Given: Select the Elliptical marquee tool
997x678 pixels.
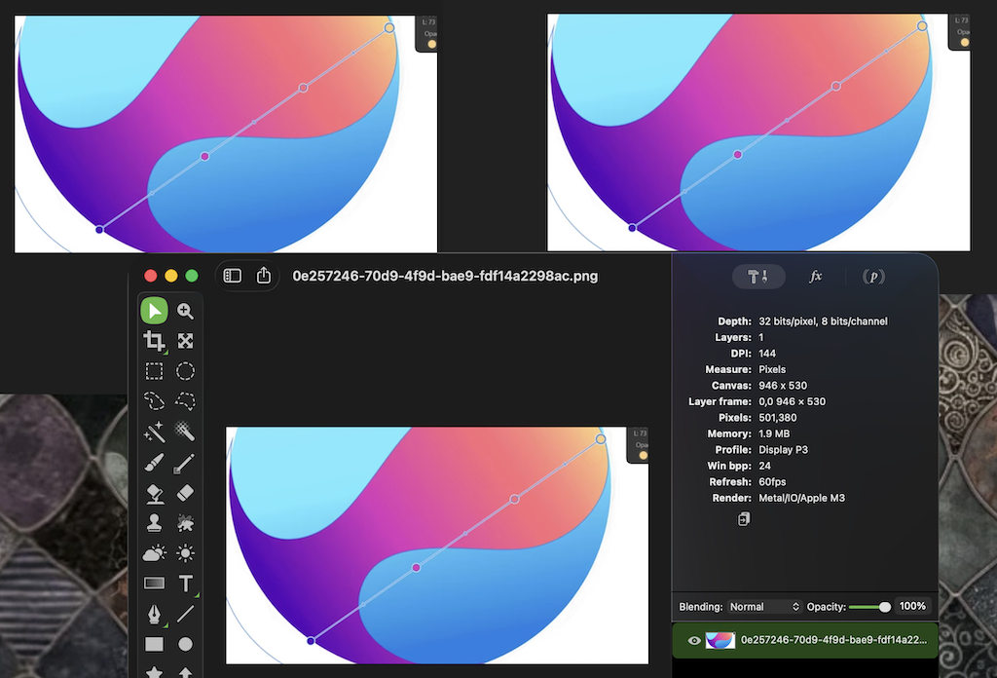Looking at the screenshot, I should [185, 371].
